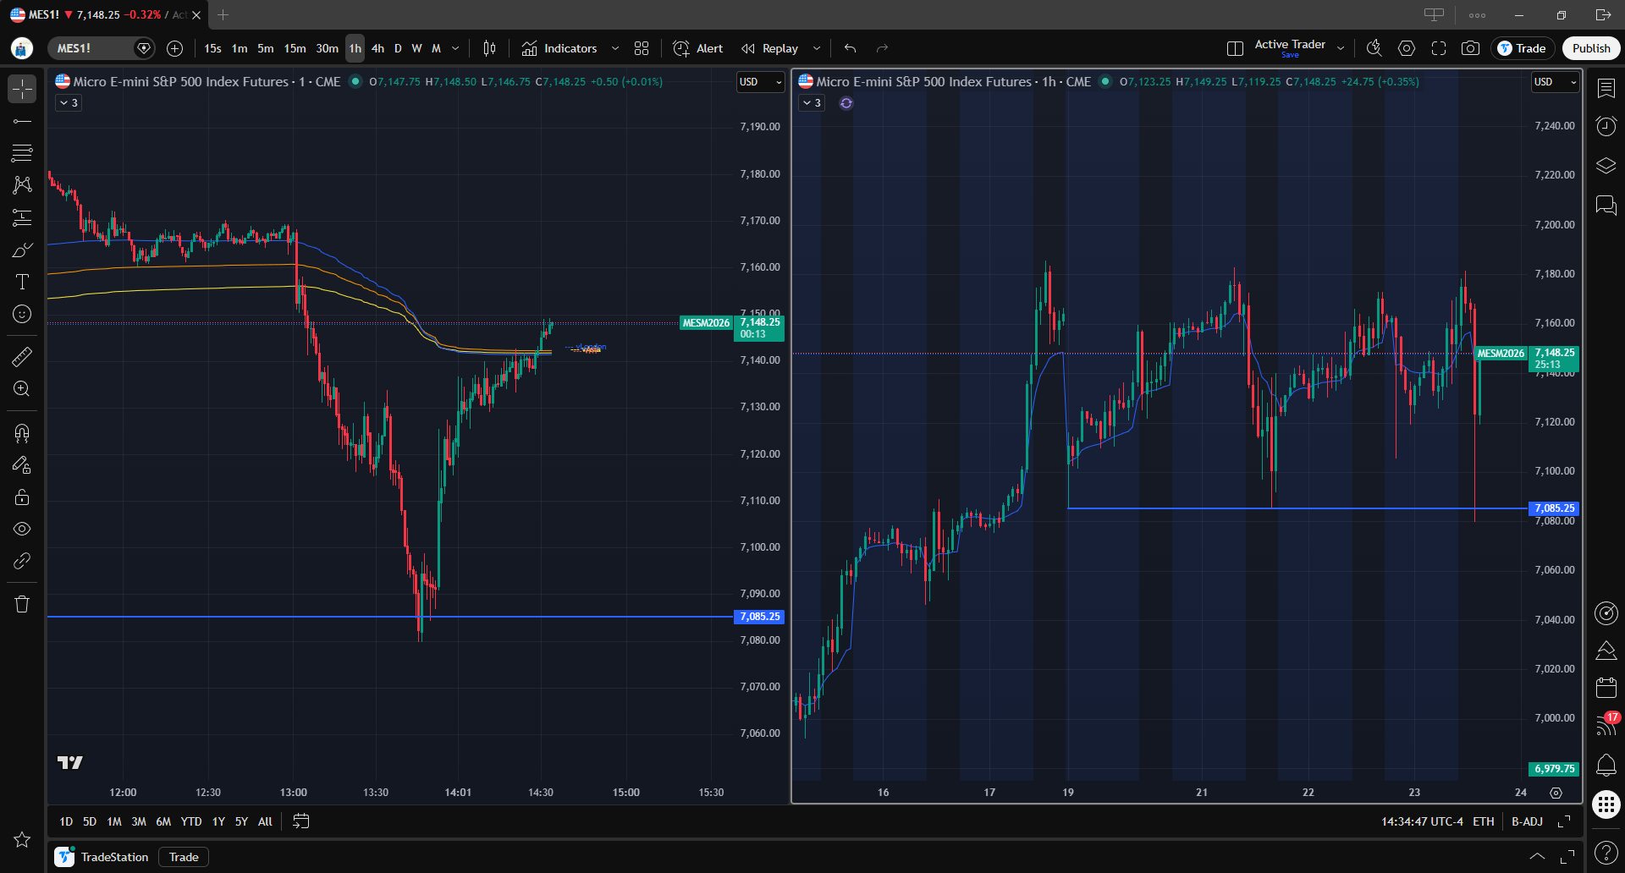Screen dimensions: 1625x873
Task: Expand the timeframe interval chevron menu
Action: click(x=455, y=48)
